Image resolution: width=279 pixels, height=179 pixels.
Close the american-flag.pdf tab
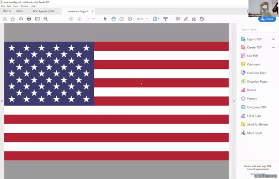[x=92, y=11]
